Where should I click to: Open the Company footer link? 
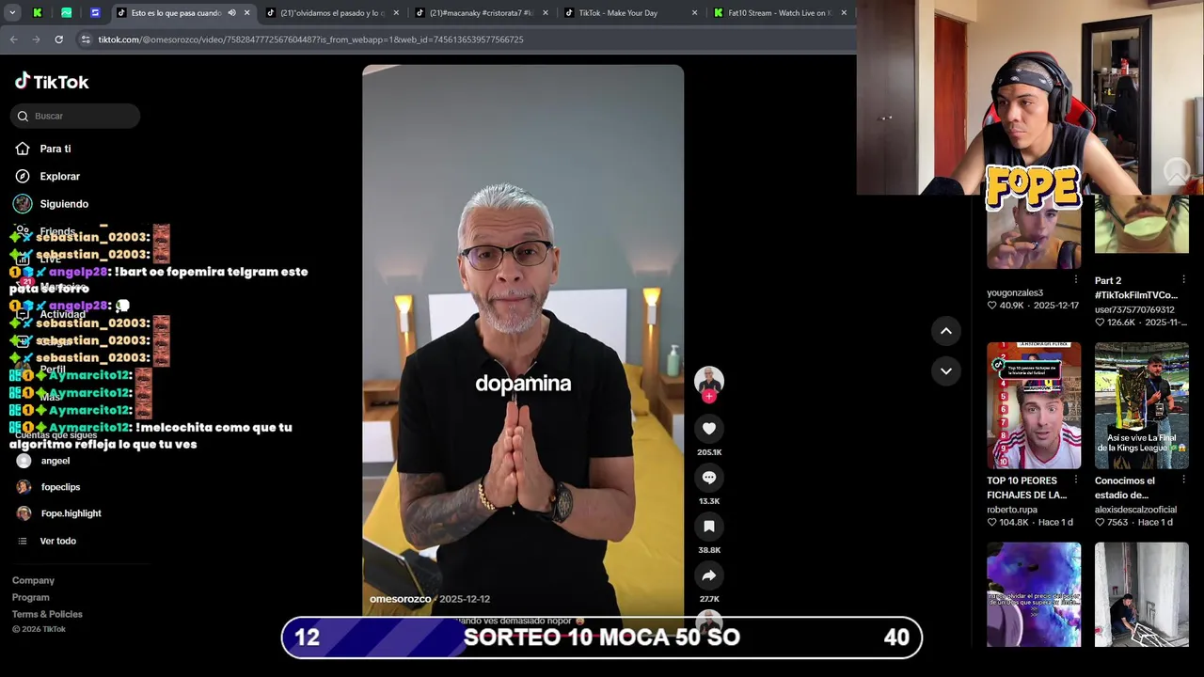pyautogui.click(x=33, y=580)
